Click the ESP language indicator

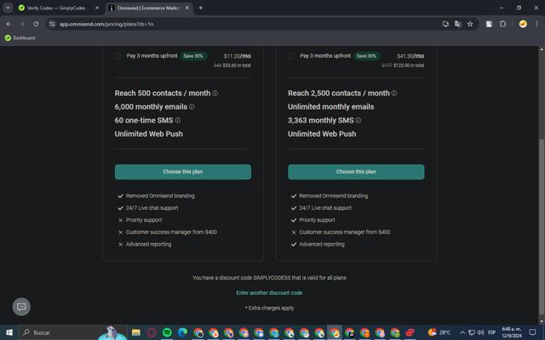click(x=491, y=332)
